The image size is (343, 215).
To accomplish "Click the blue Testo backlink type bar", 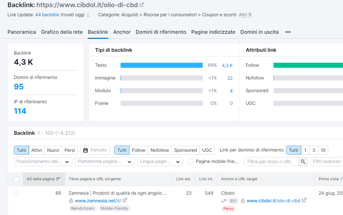I will (161, 65).
